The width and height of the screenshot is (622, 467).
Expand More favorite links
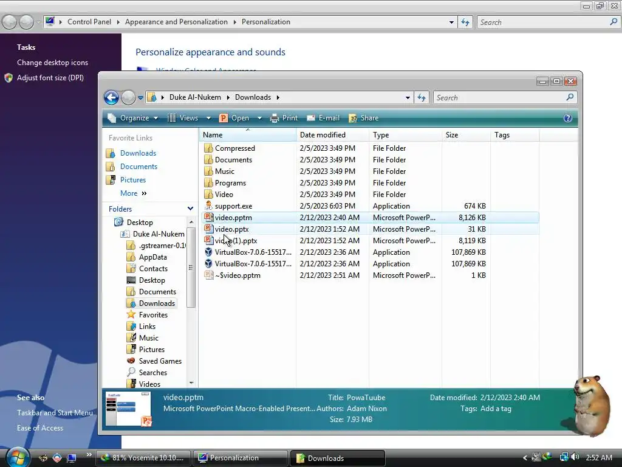[x=134, y=193]
